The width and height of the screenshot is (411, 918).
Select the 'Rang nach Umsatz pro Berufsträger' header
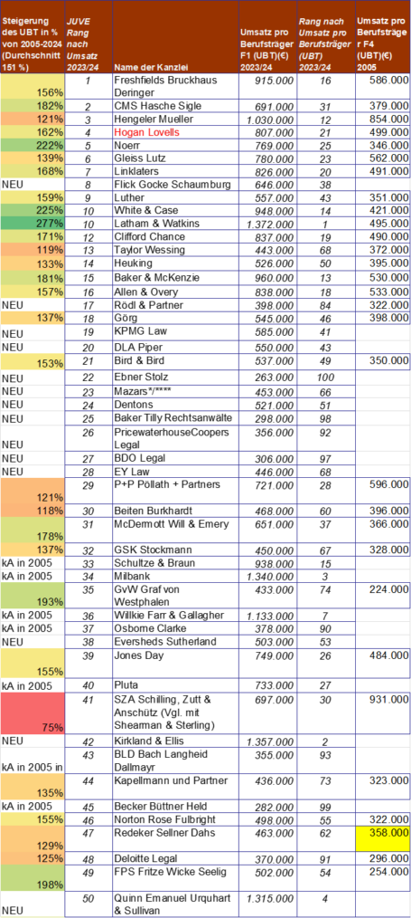click(326, 36)
